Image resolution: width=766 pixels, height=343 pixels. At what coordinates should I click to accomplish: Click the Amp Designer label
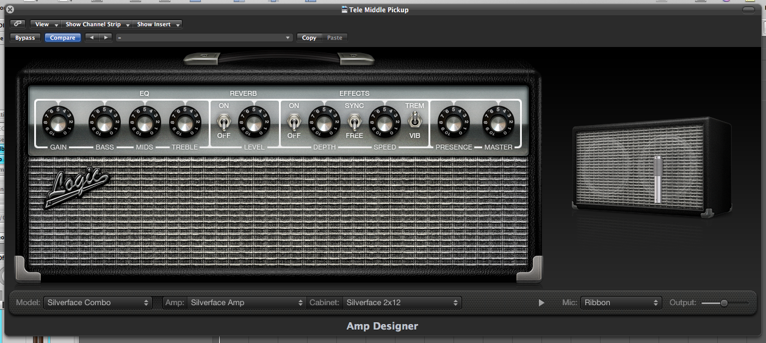382,326
